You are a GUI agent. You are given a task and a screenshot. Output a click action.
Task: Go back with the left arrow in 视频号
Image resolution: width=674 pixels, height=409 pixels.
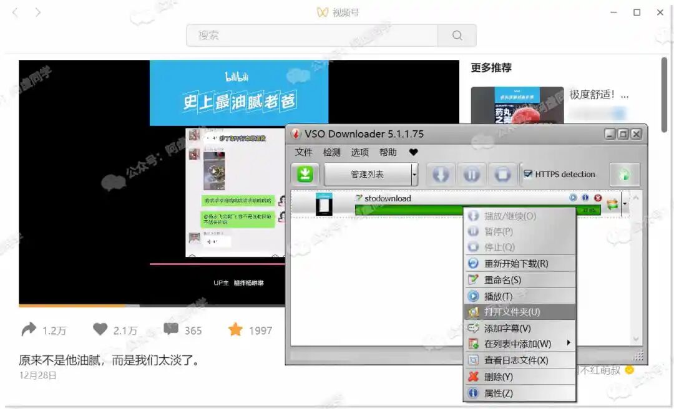pos(16,12)
